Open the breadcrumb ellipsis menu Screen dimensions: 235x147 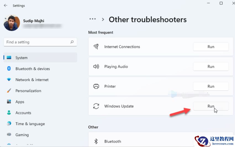click(93, 19)
